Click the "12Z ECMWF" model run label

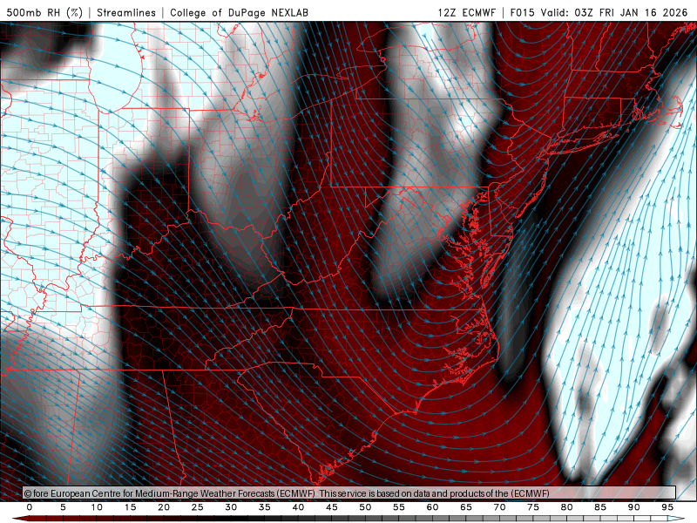(467, 12)
